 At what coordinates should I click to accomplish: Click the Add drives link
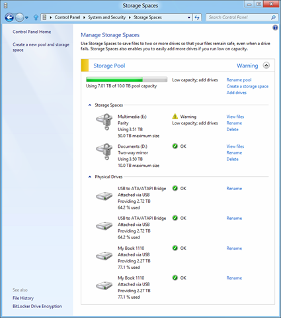(x=237, y=93)
